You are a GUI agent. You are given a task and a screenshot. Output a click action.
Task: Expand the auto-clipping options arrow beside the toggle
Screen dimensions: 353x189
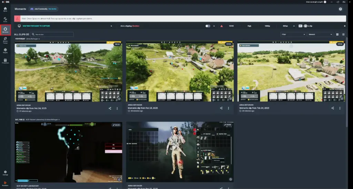click(214, 26)
